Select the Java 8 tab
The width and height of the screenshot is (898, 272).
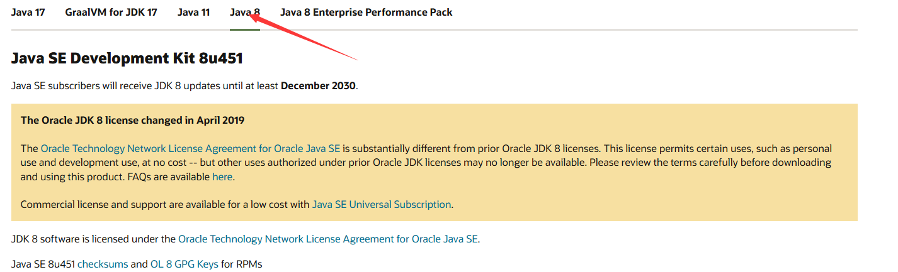245,12
